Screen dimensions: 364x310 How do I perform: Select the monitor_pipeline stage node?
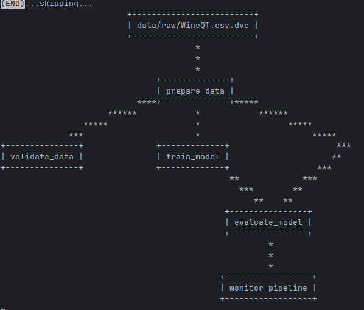pos(268,288)
